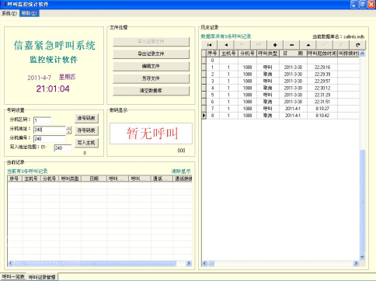This screenshot has width=376, height=281.
Task: Click the current records horizontal scrollbar thumb
Action: (x=95, y=263)
